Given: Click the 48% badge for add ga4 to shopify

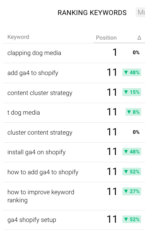Looking at the screenshot, I should click(132, 72).
